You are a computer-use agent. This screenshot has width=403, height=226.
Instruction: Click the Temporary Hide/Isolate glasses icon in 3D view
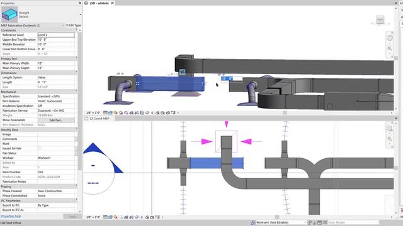point(147,113)
